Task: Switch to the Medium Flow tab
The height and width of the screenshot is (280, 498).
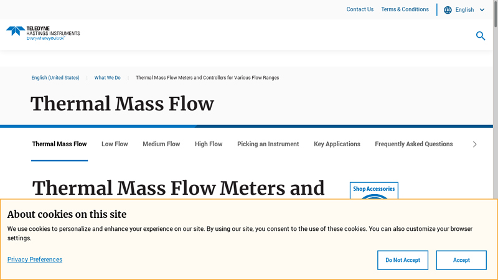Action: pyautogui.click(x=161, y=144)
